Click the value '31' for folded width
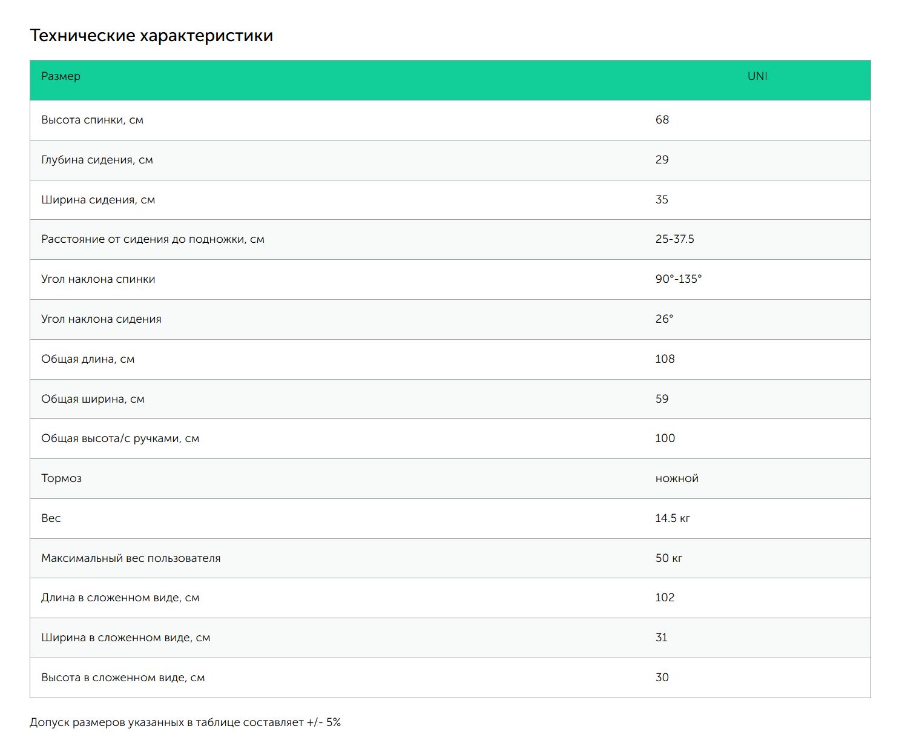905x746 pixels. 661,638
